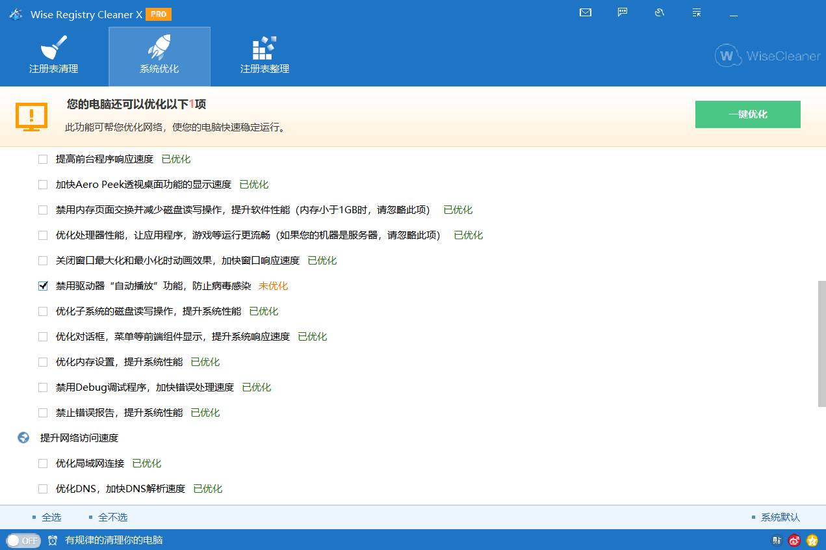Switch to the 注册表清理 tab

tap(54, 56)
